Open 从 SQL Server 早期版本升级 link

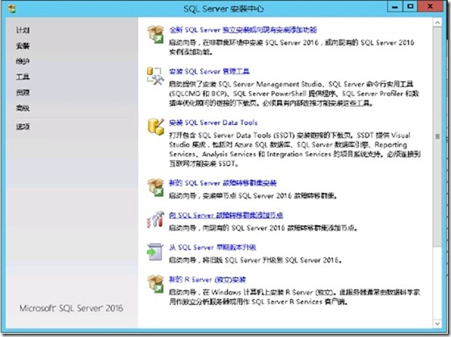tap(213, 248)
